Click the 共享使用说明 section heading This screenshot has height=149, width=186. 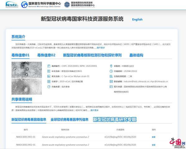pyautogui.click(x=22, y=99)
